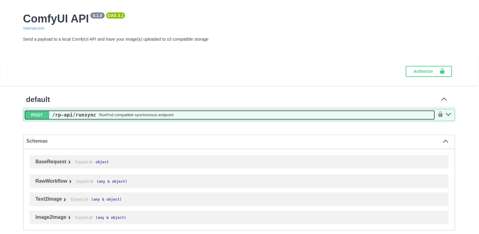Expand all for RawWorkflow schema
Screen dimensions: 479x234
coord(85,181)
